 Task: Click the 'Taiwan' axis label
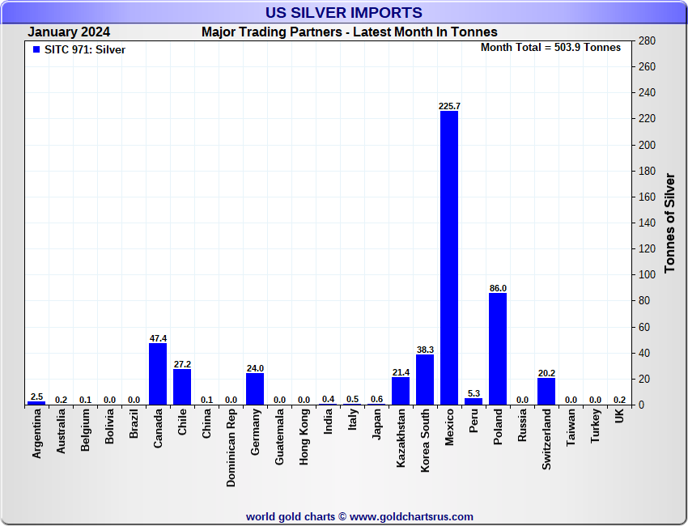[571, 428]
